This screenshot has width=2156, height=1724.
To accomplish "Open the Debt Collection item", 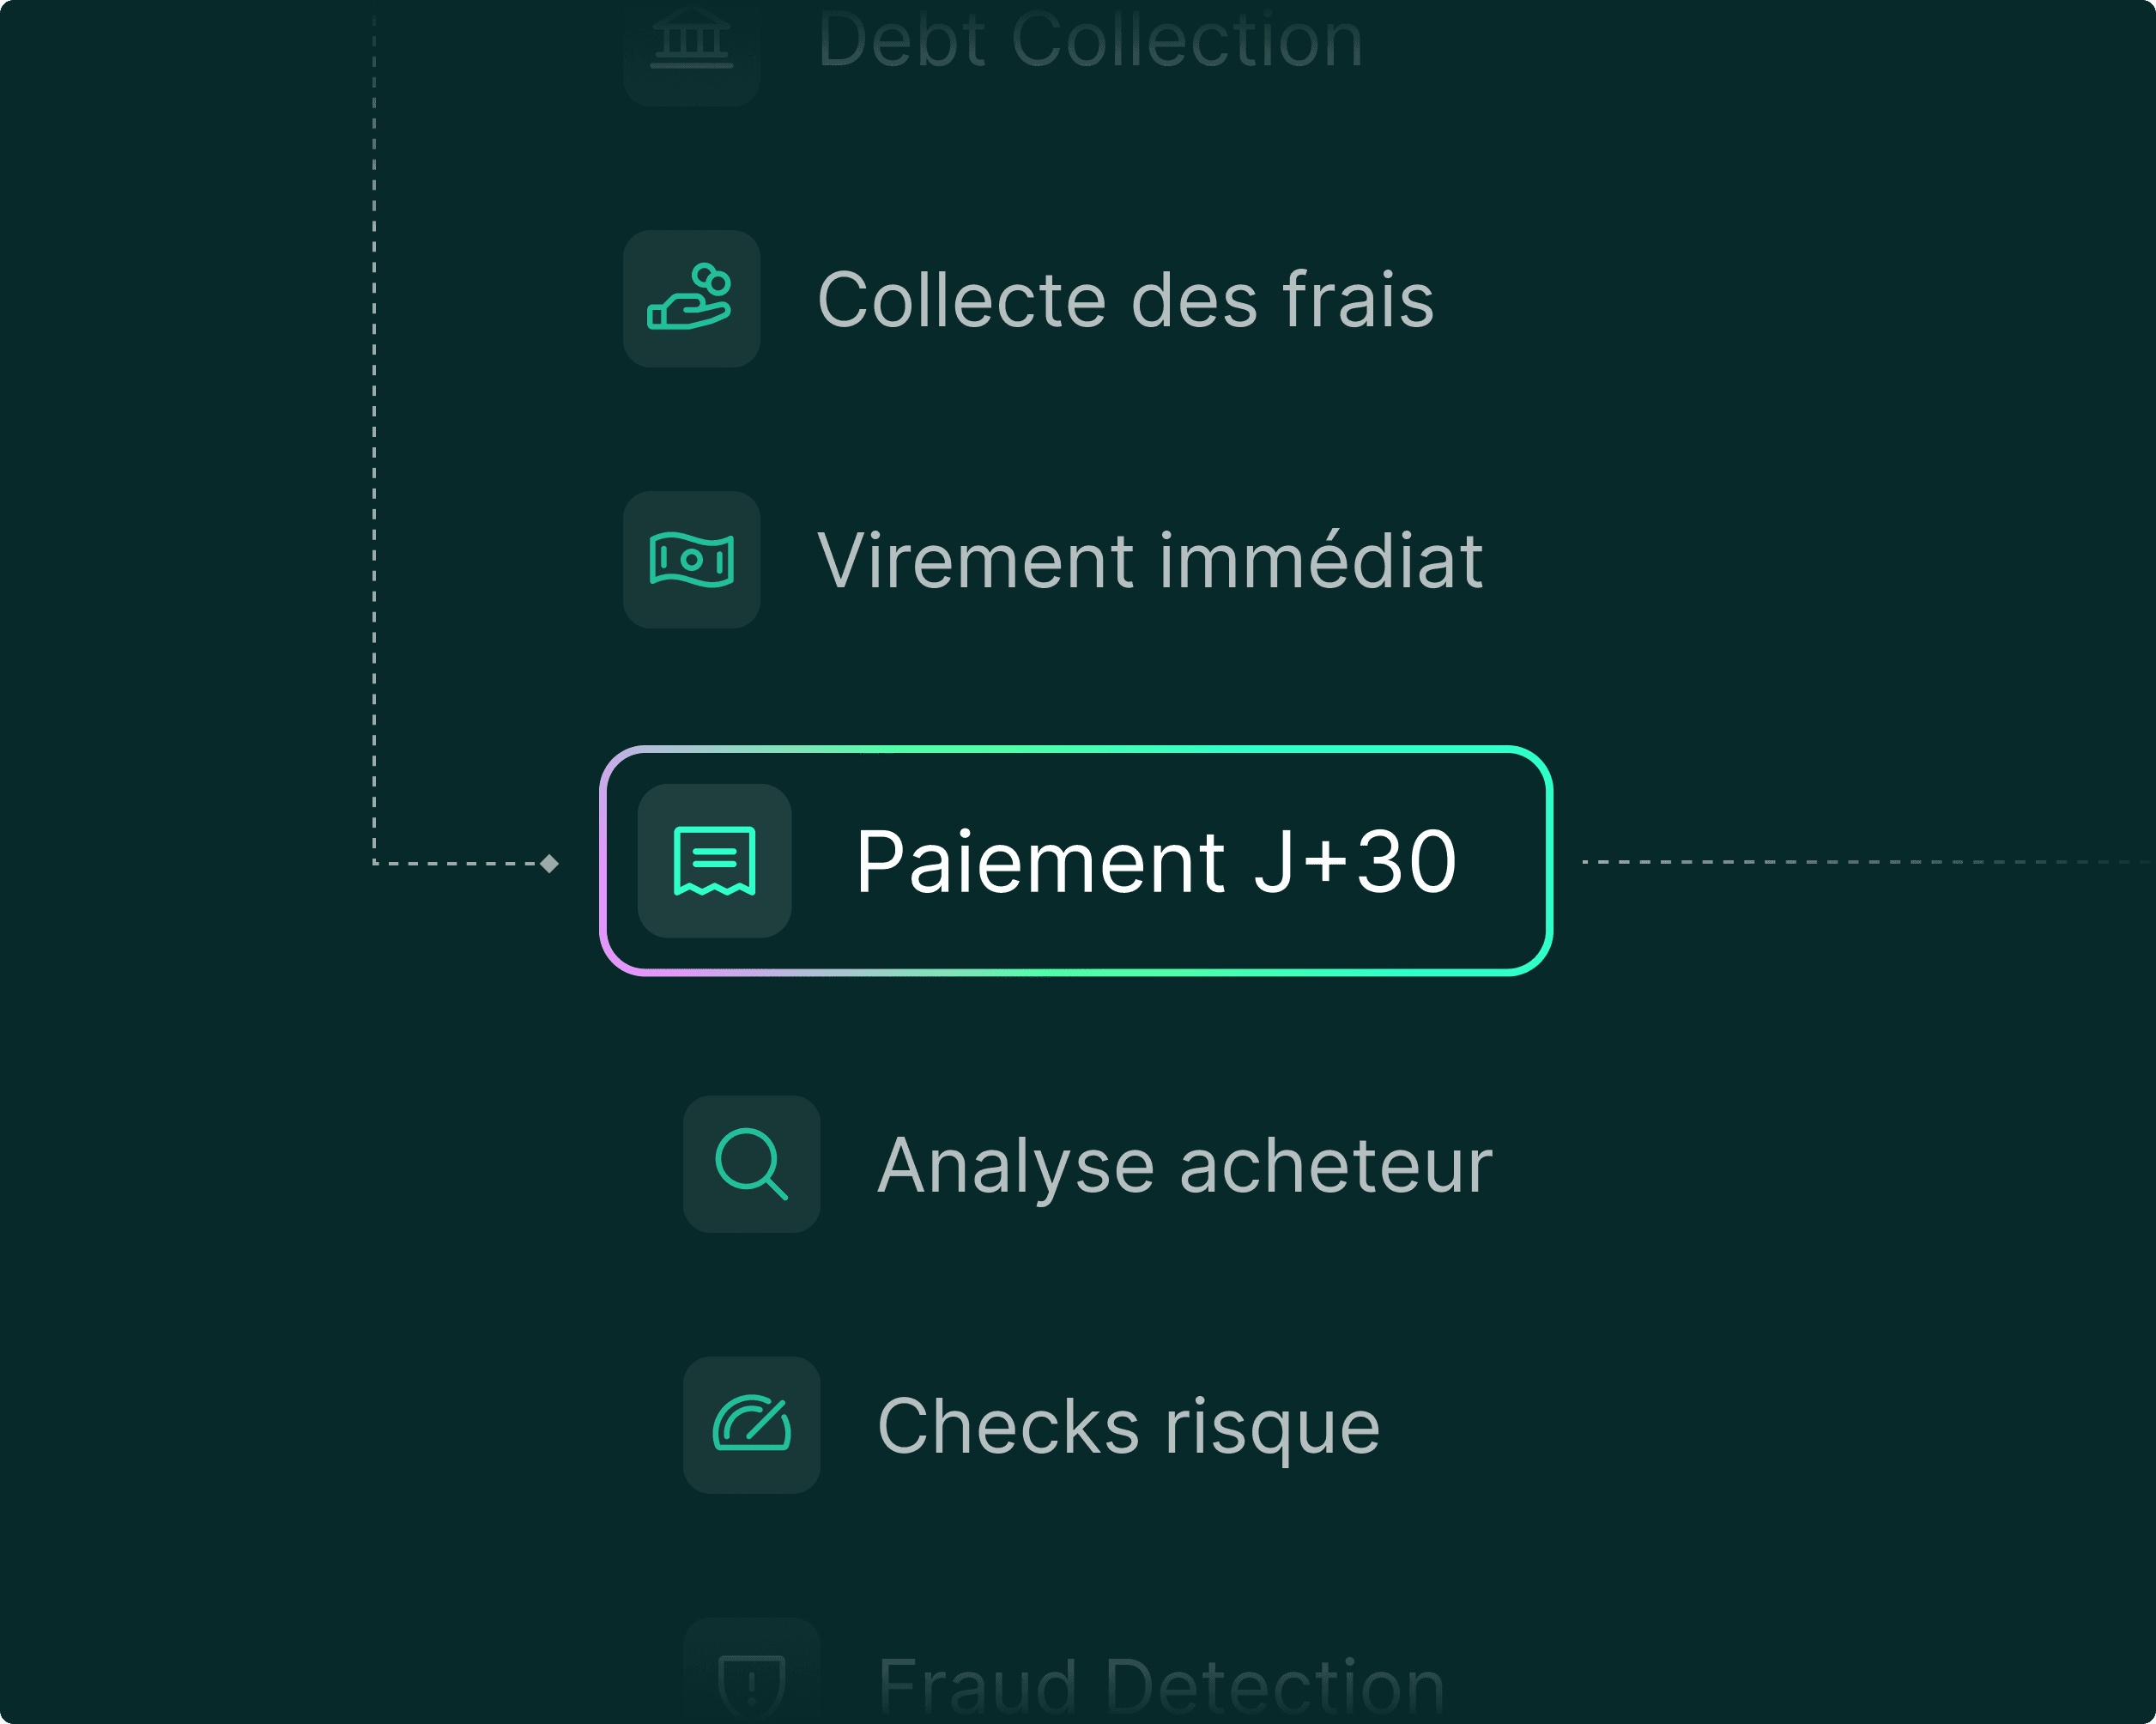I will tap(1090, 42).
